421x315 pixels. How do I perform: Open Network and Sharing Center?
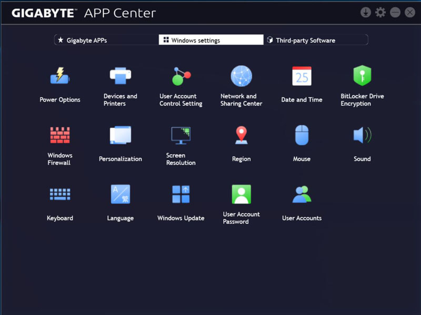click(241, 77)
